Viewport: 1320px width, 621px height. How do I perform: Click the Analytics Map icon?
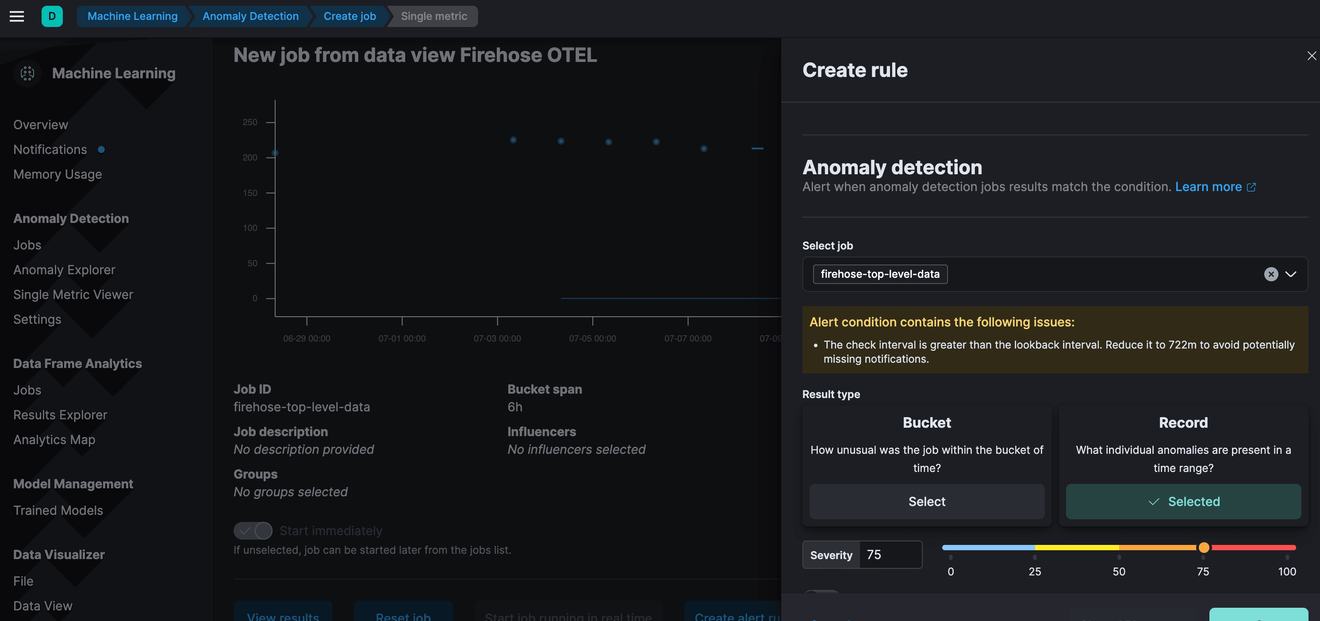tap(54, 439)
